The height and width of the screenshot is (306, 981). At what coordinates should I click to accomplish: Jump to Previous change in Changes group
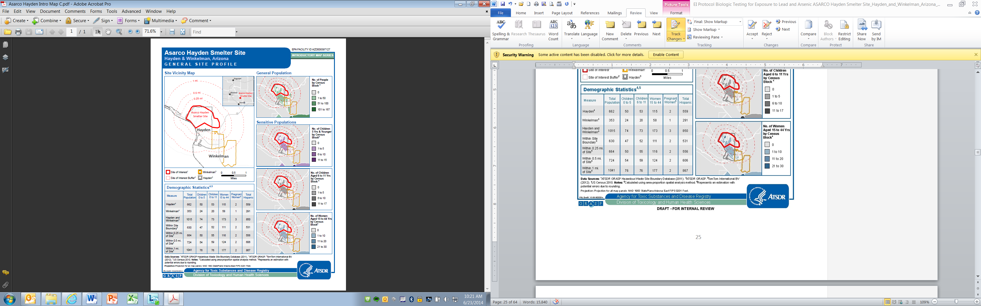coord(786,22)
